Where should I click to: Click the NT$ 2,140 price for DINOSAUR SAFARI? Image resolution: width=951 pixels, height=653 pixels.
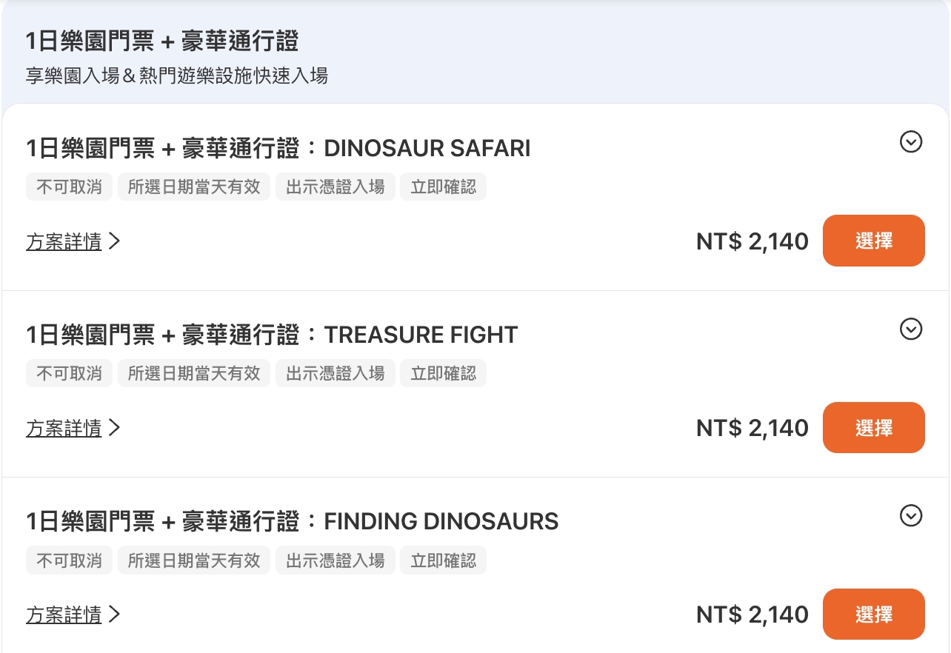tap(752, 241)
